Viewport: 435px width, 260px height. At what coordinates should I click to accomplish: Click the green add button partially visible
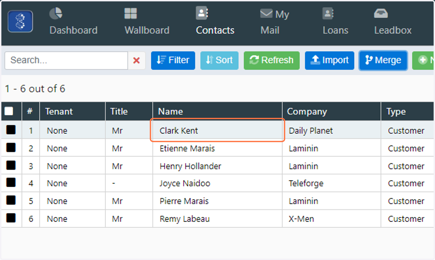tap(423, 60)
